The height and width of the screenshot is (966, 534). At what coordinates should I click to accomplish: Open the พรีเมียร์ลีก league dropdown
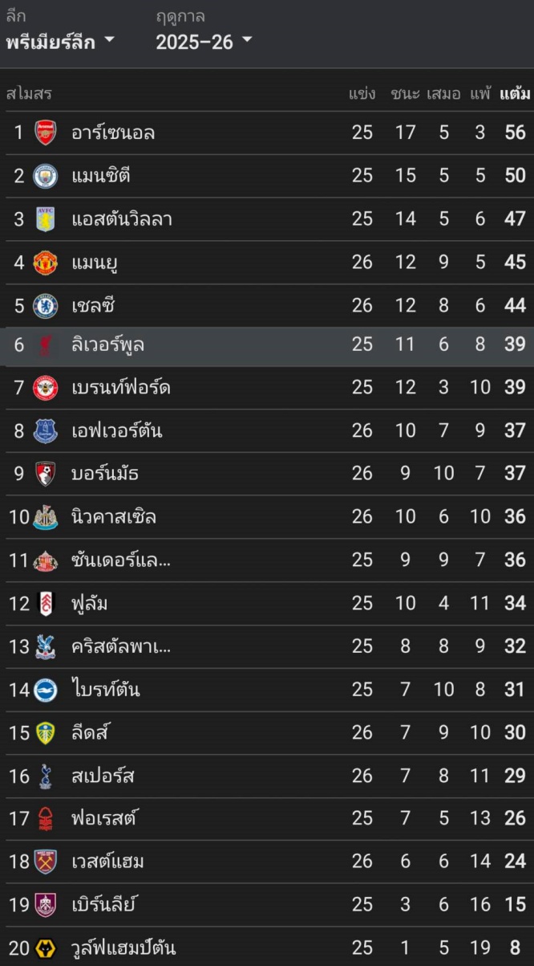point(60,42)
